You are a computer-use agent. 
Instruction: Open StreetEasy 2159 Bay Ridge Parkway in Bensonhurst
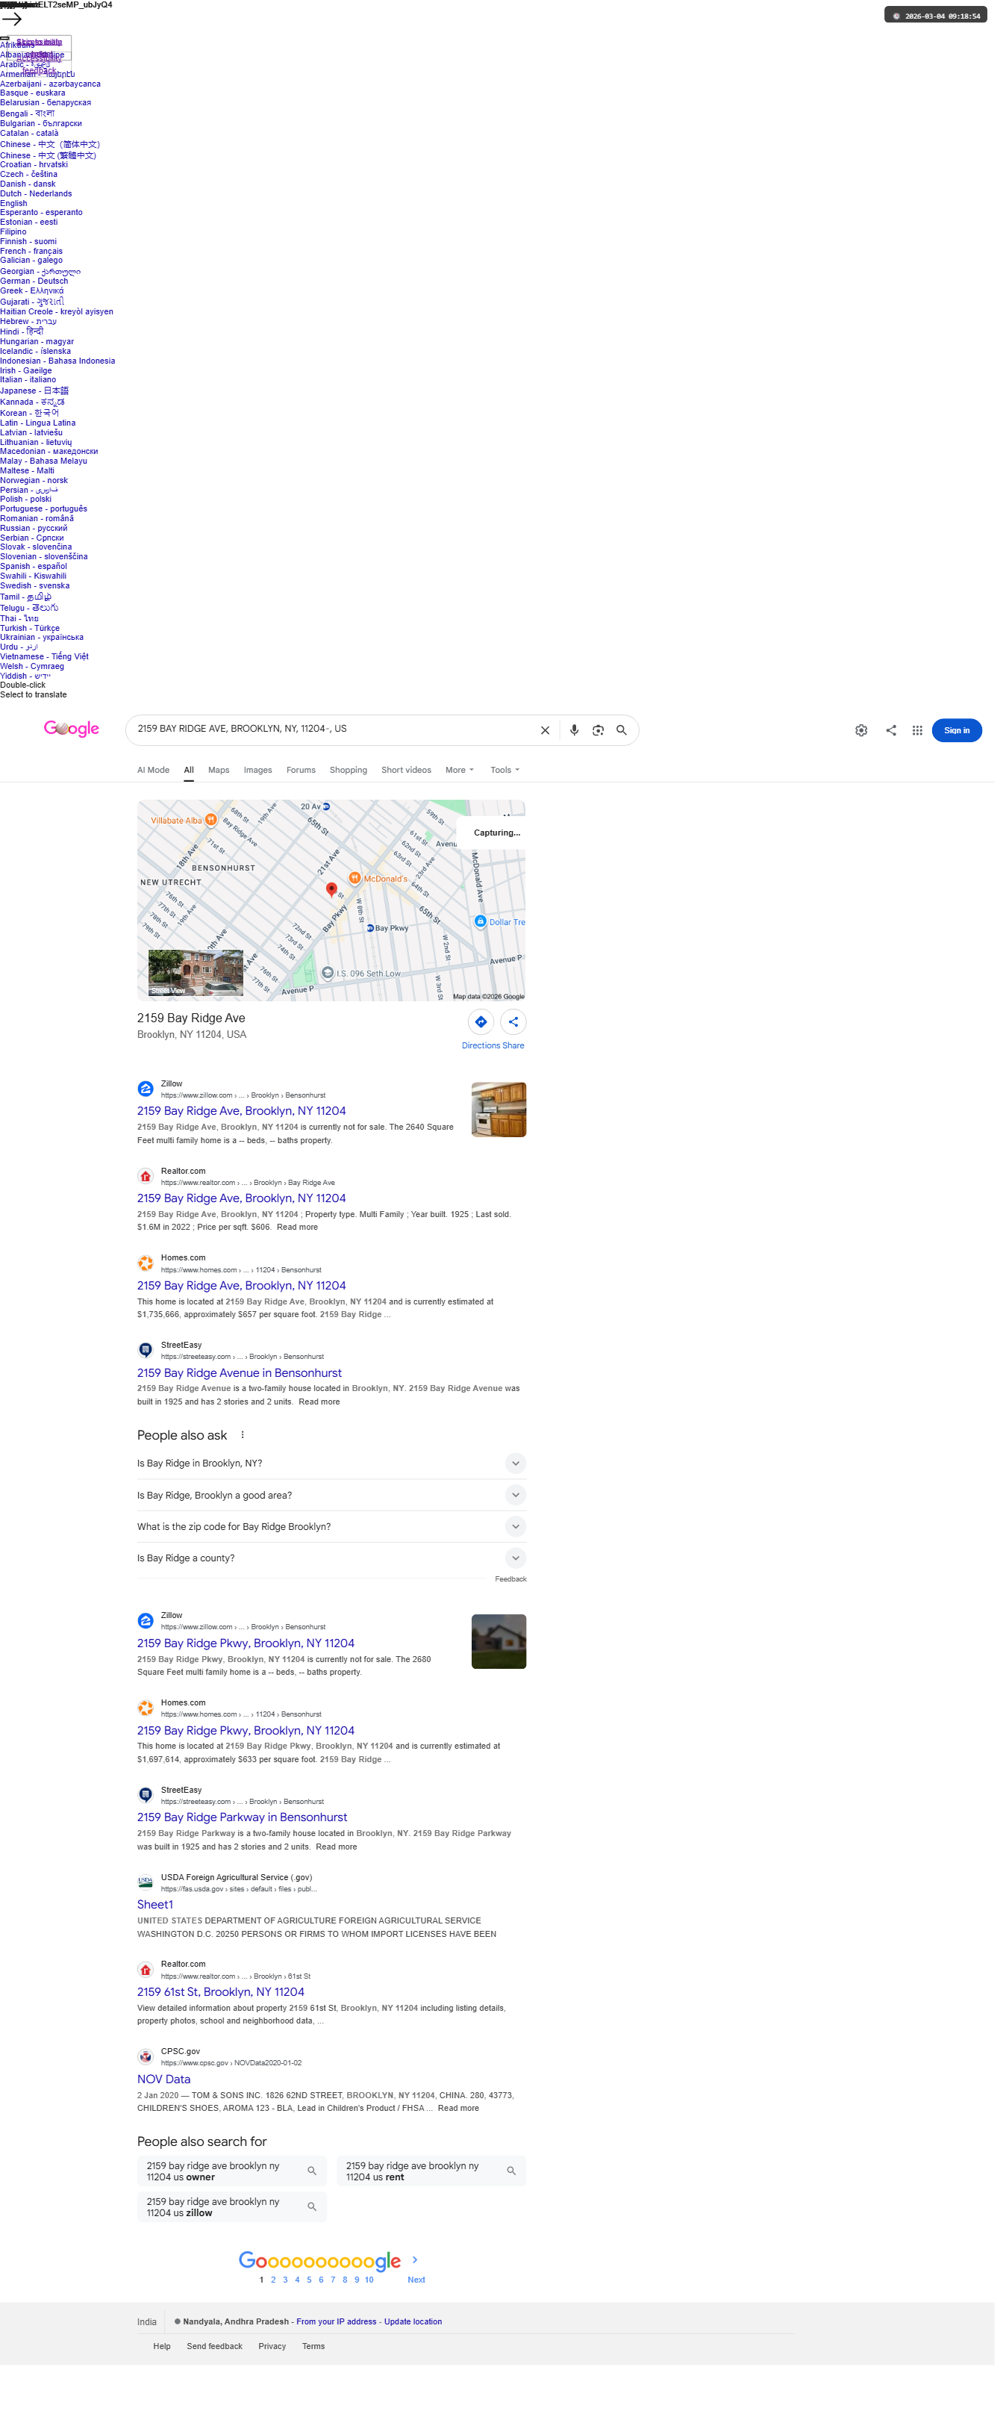coord(242,1817)
